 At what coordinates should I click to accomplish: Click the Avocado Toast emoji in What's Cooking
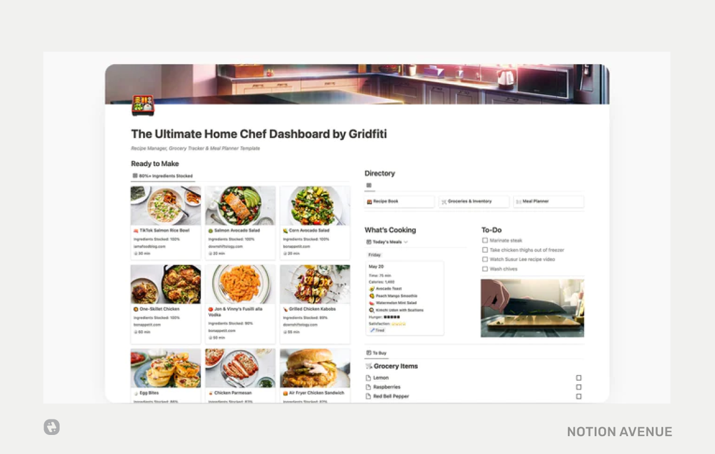(x=372, y=289)
